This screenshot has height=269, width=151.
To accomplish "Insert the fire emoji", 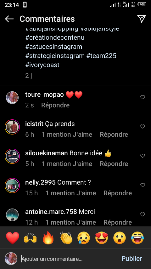I will pos(48,238).
